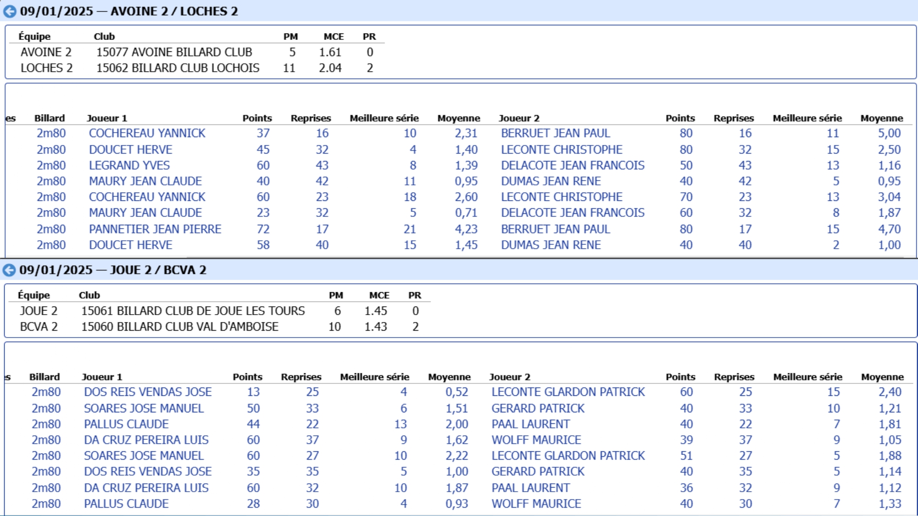The width and height of the screenshot is (918, 516).
Task: Click PALLUS CLAUDE in row with 28 points
Action: click(x=126, y=504)
